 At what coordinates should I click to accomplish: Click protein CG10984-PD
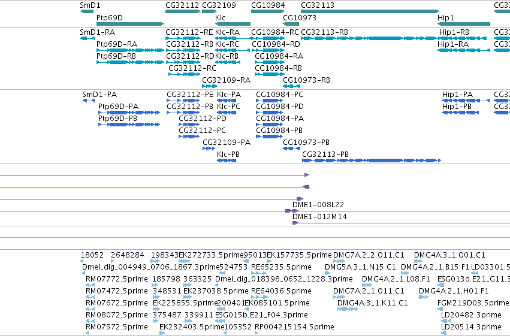(x=280, y=107)
